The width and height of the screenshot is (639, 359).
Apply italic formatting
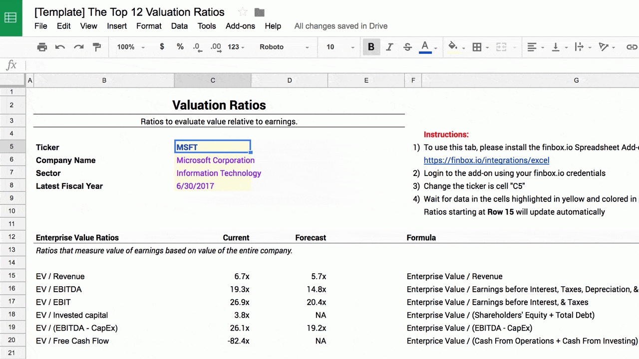[389, 47]
